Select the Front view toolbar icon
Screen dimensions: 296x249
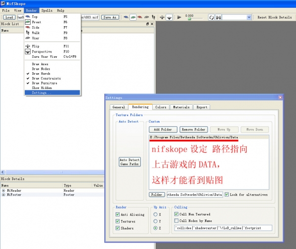coord(133,17)
